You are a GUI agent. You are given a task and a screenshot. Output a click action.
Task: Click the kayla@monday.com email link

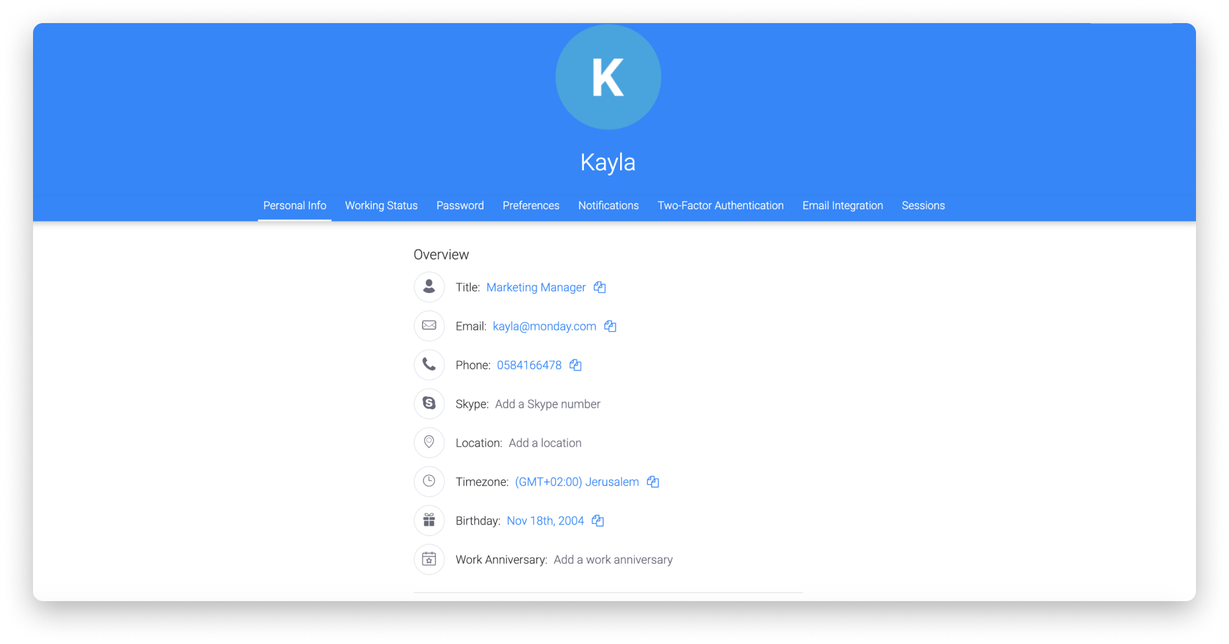545,326
